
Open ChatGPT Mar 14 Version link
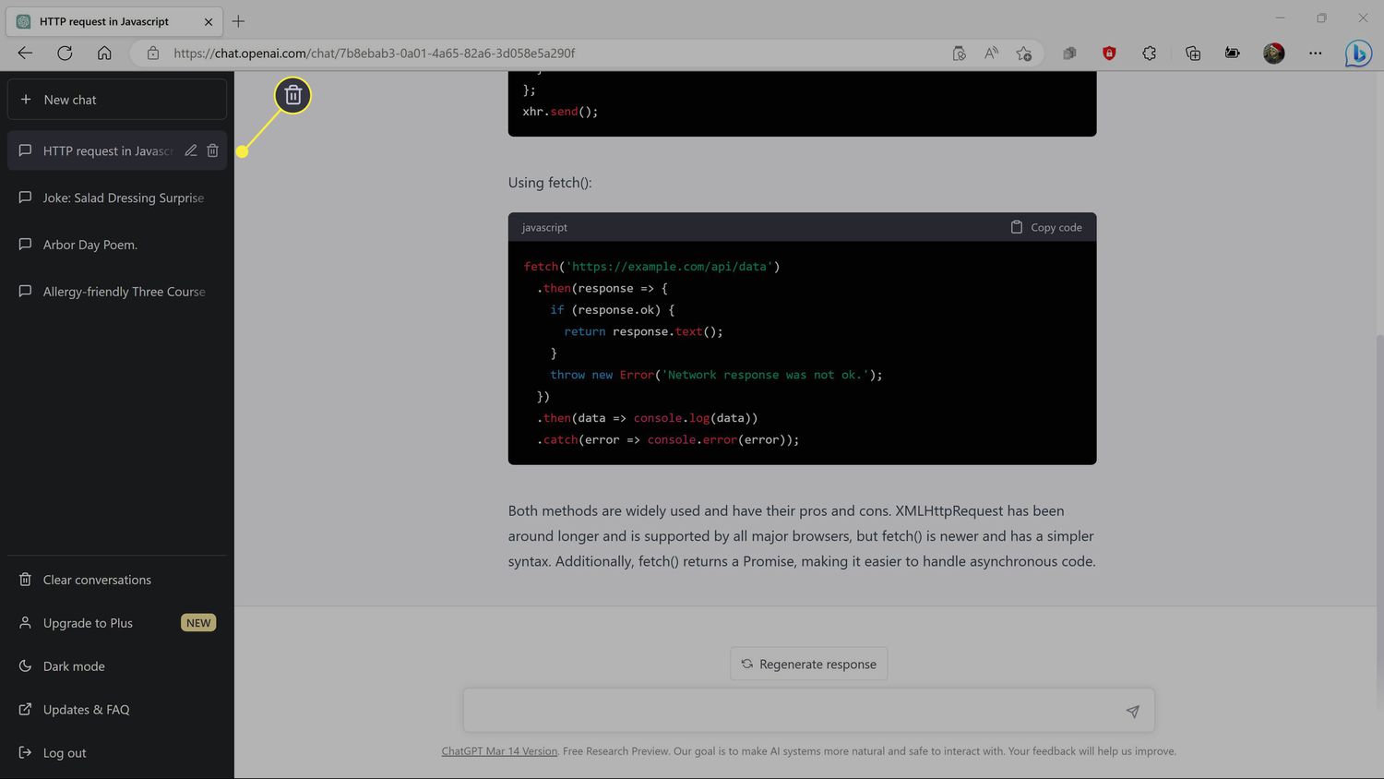coord(499,751)
